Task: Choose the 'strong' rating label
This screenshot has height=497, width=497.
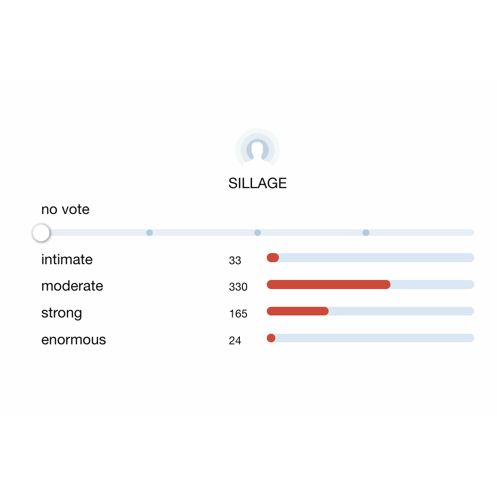Action: 61,312
